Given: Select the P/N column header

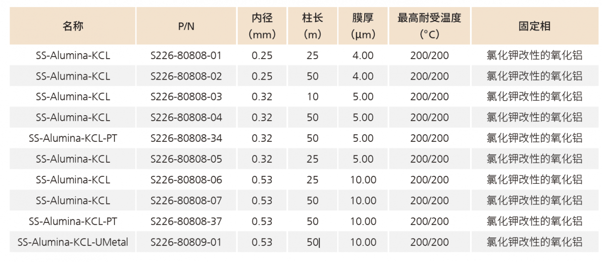Looking at the screenshot, I should [186, 27].
